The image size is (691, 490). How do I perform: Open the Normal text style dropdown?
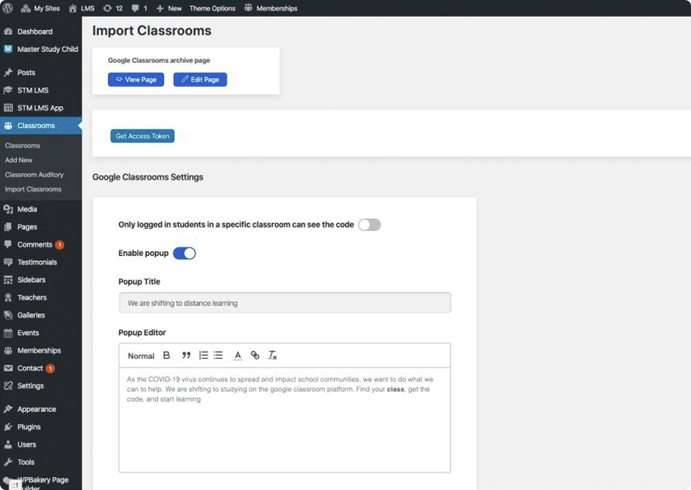coord(141,356)
